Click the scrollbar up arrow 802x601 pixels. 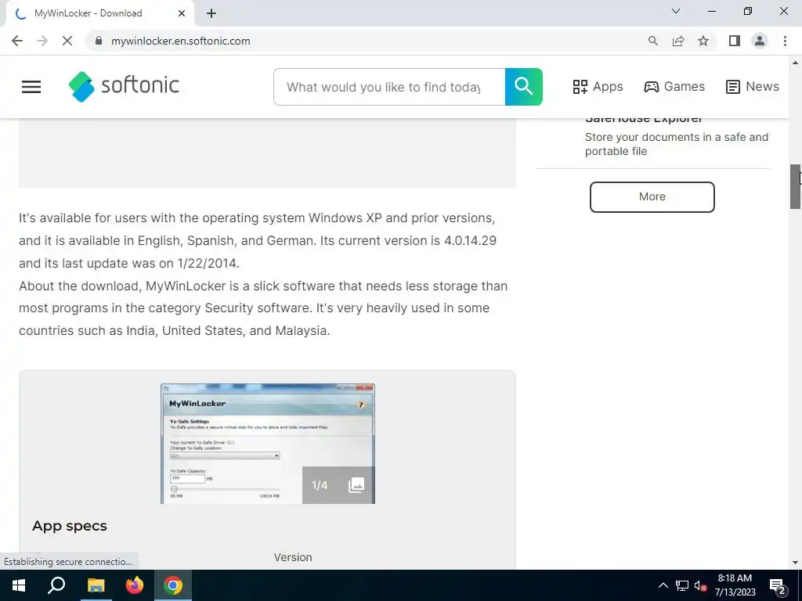pos(795,63)
